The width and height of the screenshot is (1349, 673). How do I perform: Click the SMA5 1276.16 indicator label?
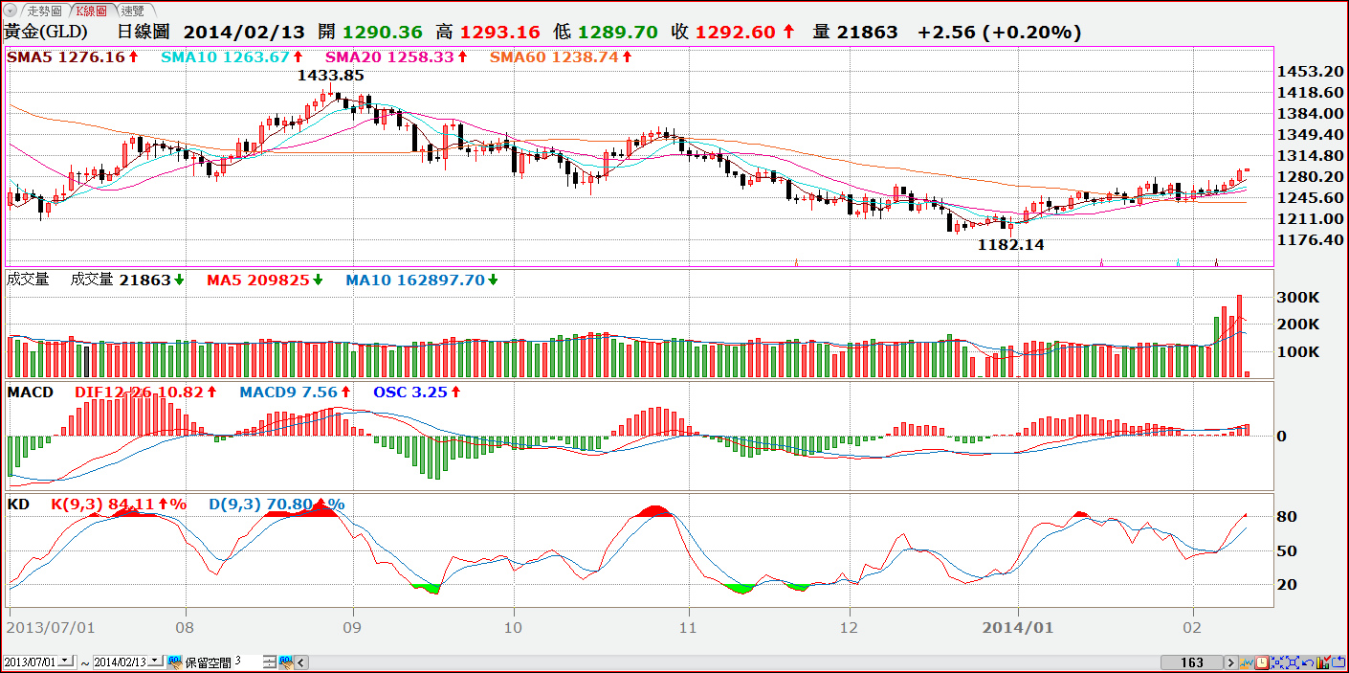(73, 56)
